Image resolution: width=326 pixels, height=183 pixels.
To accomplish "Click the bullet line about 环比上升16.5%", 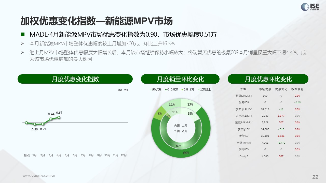I will click(x=102, y=43).
